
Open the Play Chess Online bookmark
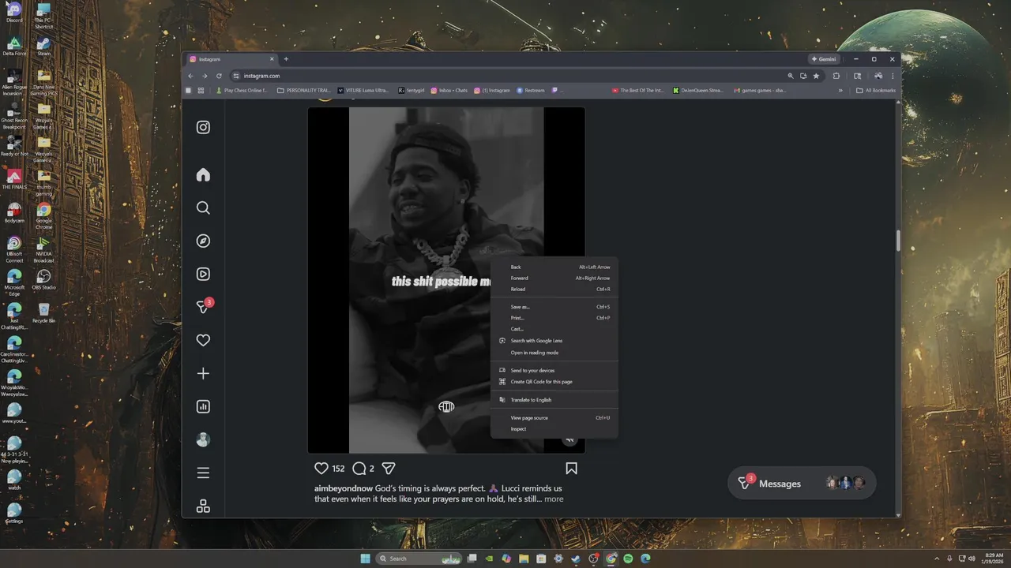click(242, 91)
